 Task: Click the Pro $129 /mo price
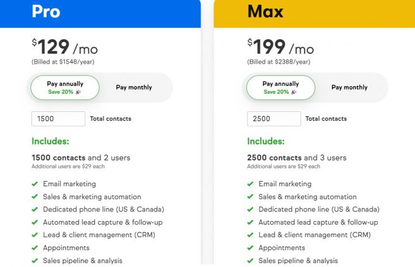point(65,47)
